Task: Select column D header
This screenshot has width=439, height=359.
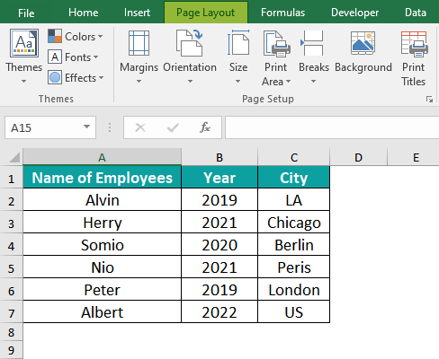Action: click(358, 157)
